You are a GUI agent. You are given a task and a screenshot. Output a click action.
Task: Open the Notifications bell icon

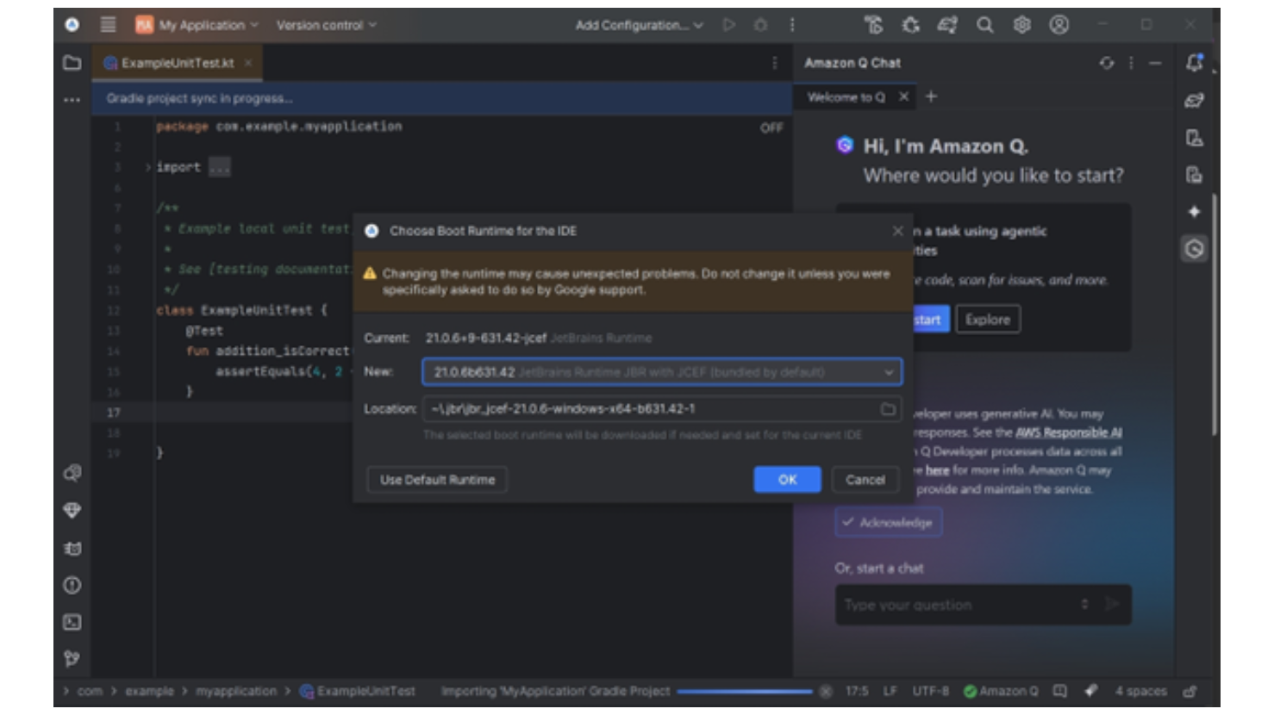[x=1194, y=63]
